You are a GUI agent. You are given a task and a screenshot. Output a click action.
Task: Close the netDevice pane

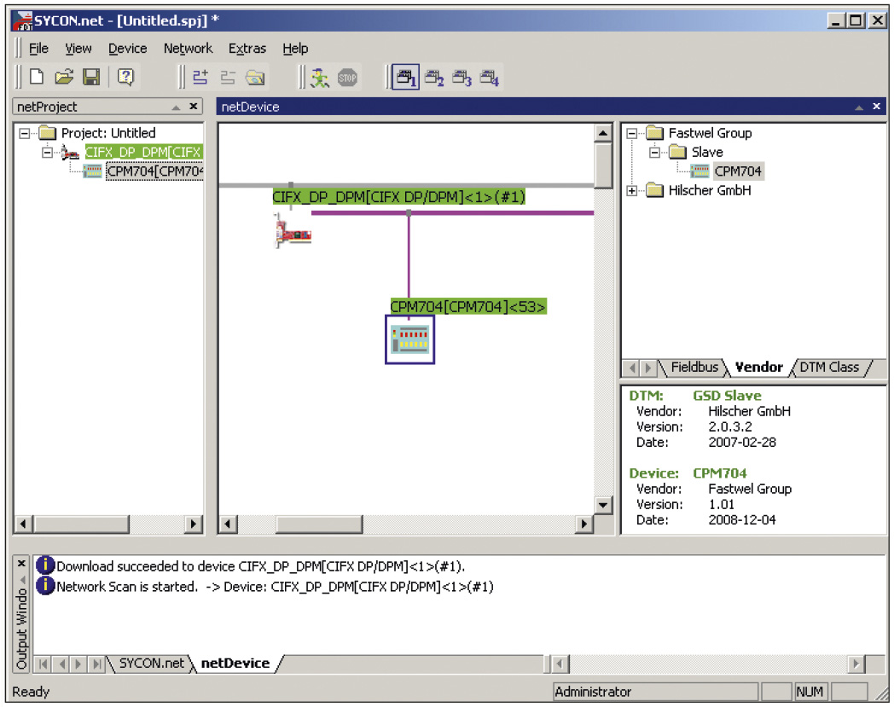click(876, 107)
